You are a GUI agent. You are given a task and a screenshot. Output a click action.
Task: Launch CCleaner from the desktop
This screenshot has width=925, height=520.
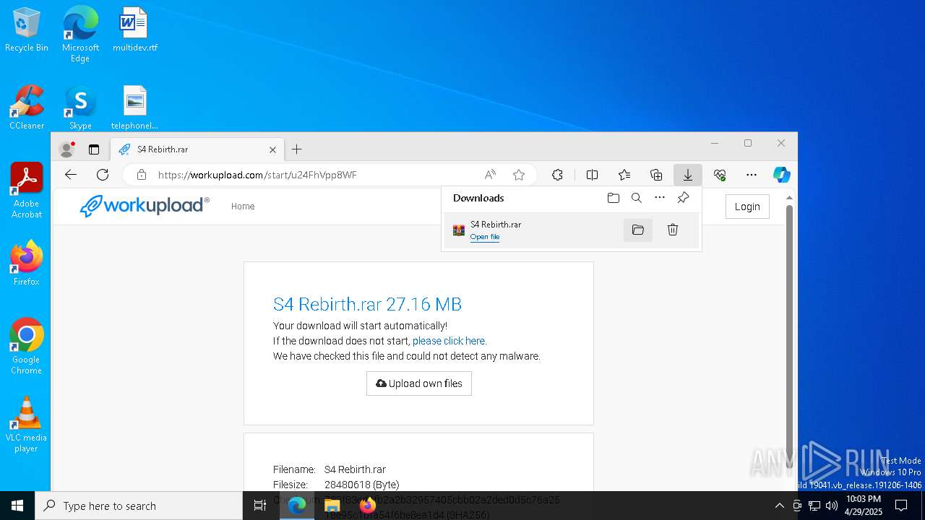point(27,108)
